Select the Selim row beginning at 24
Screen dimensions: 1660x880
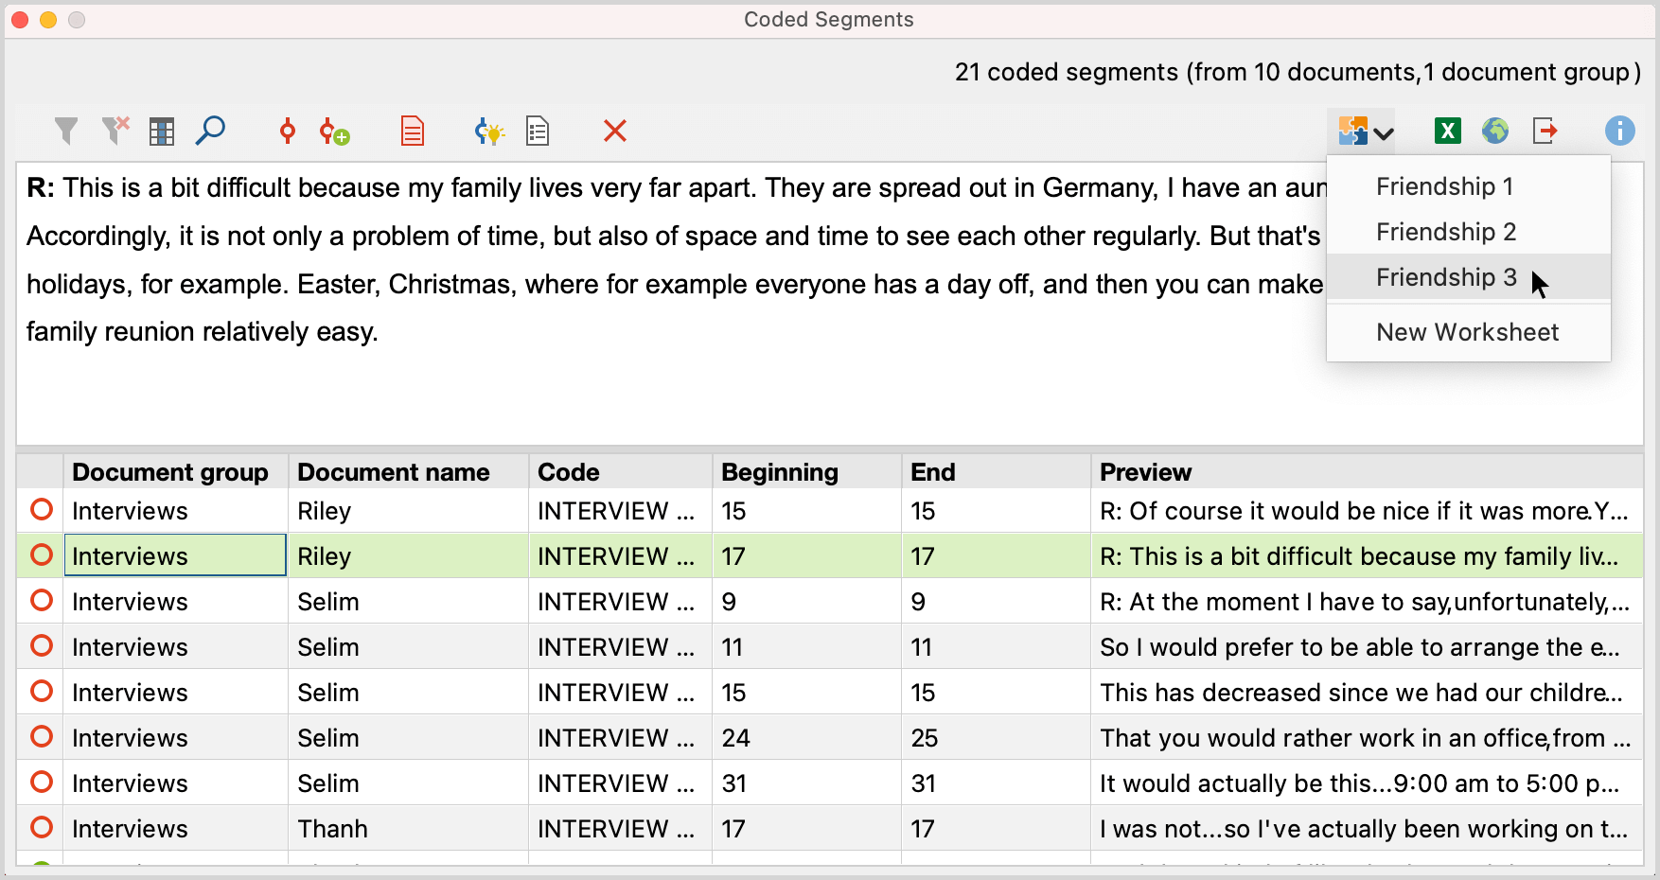click(568, 738)
